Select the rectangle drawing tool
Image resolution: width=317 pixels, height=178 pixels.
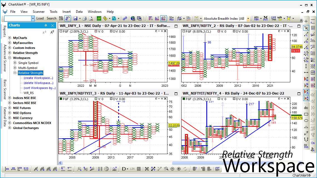coord(306,114)
